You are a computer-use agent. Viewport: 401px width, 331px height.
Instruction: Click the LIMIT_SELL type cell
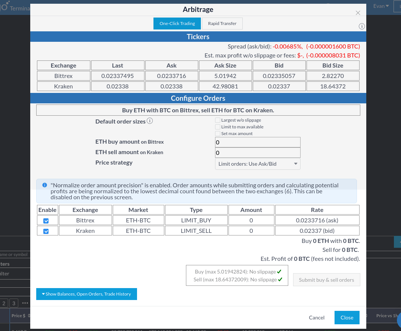click(x=196, y=231)
